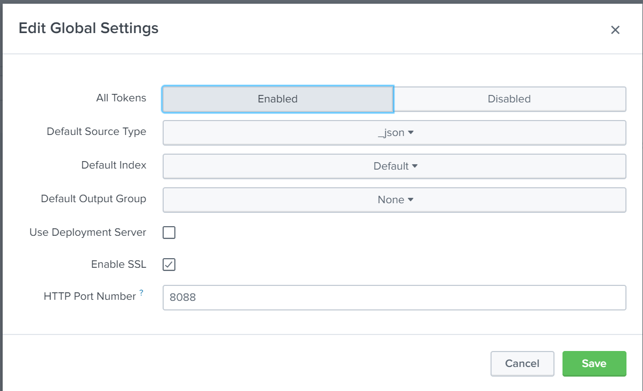This screenshot has width=643, height=391.
Task: Set All Tokens to Disabled
Action: pyautogui.click(x=509, y=99)
